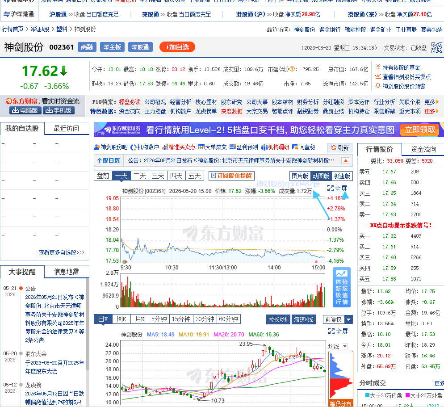Open 持有该股的基金 link
This screenshot has height=407, width=444.
(x=401, y=67)
